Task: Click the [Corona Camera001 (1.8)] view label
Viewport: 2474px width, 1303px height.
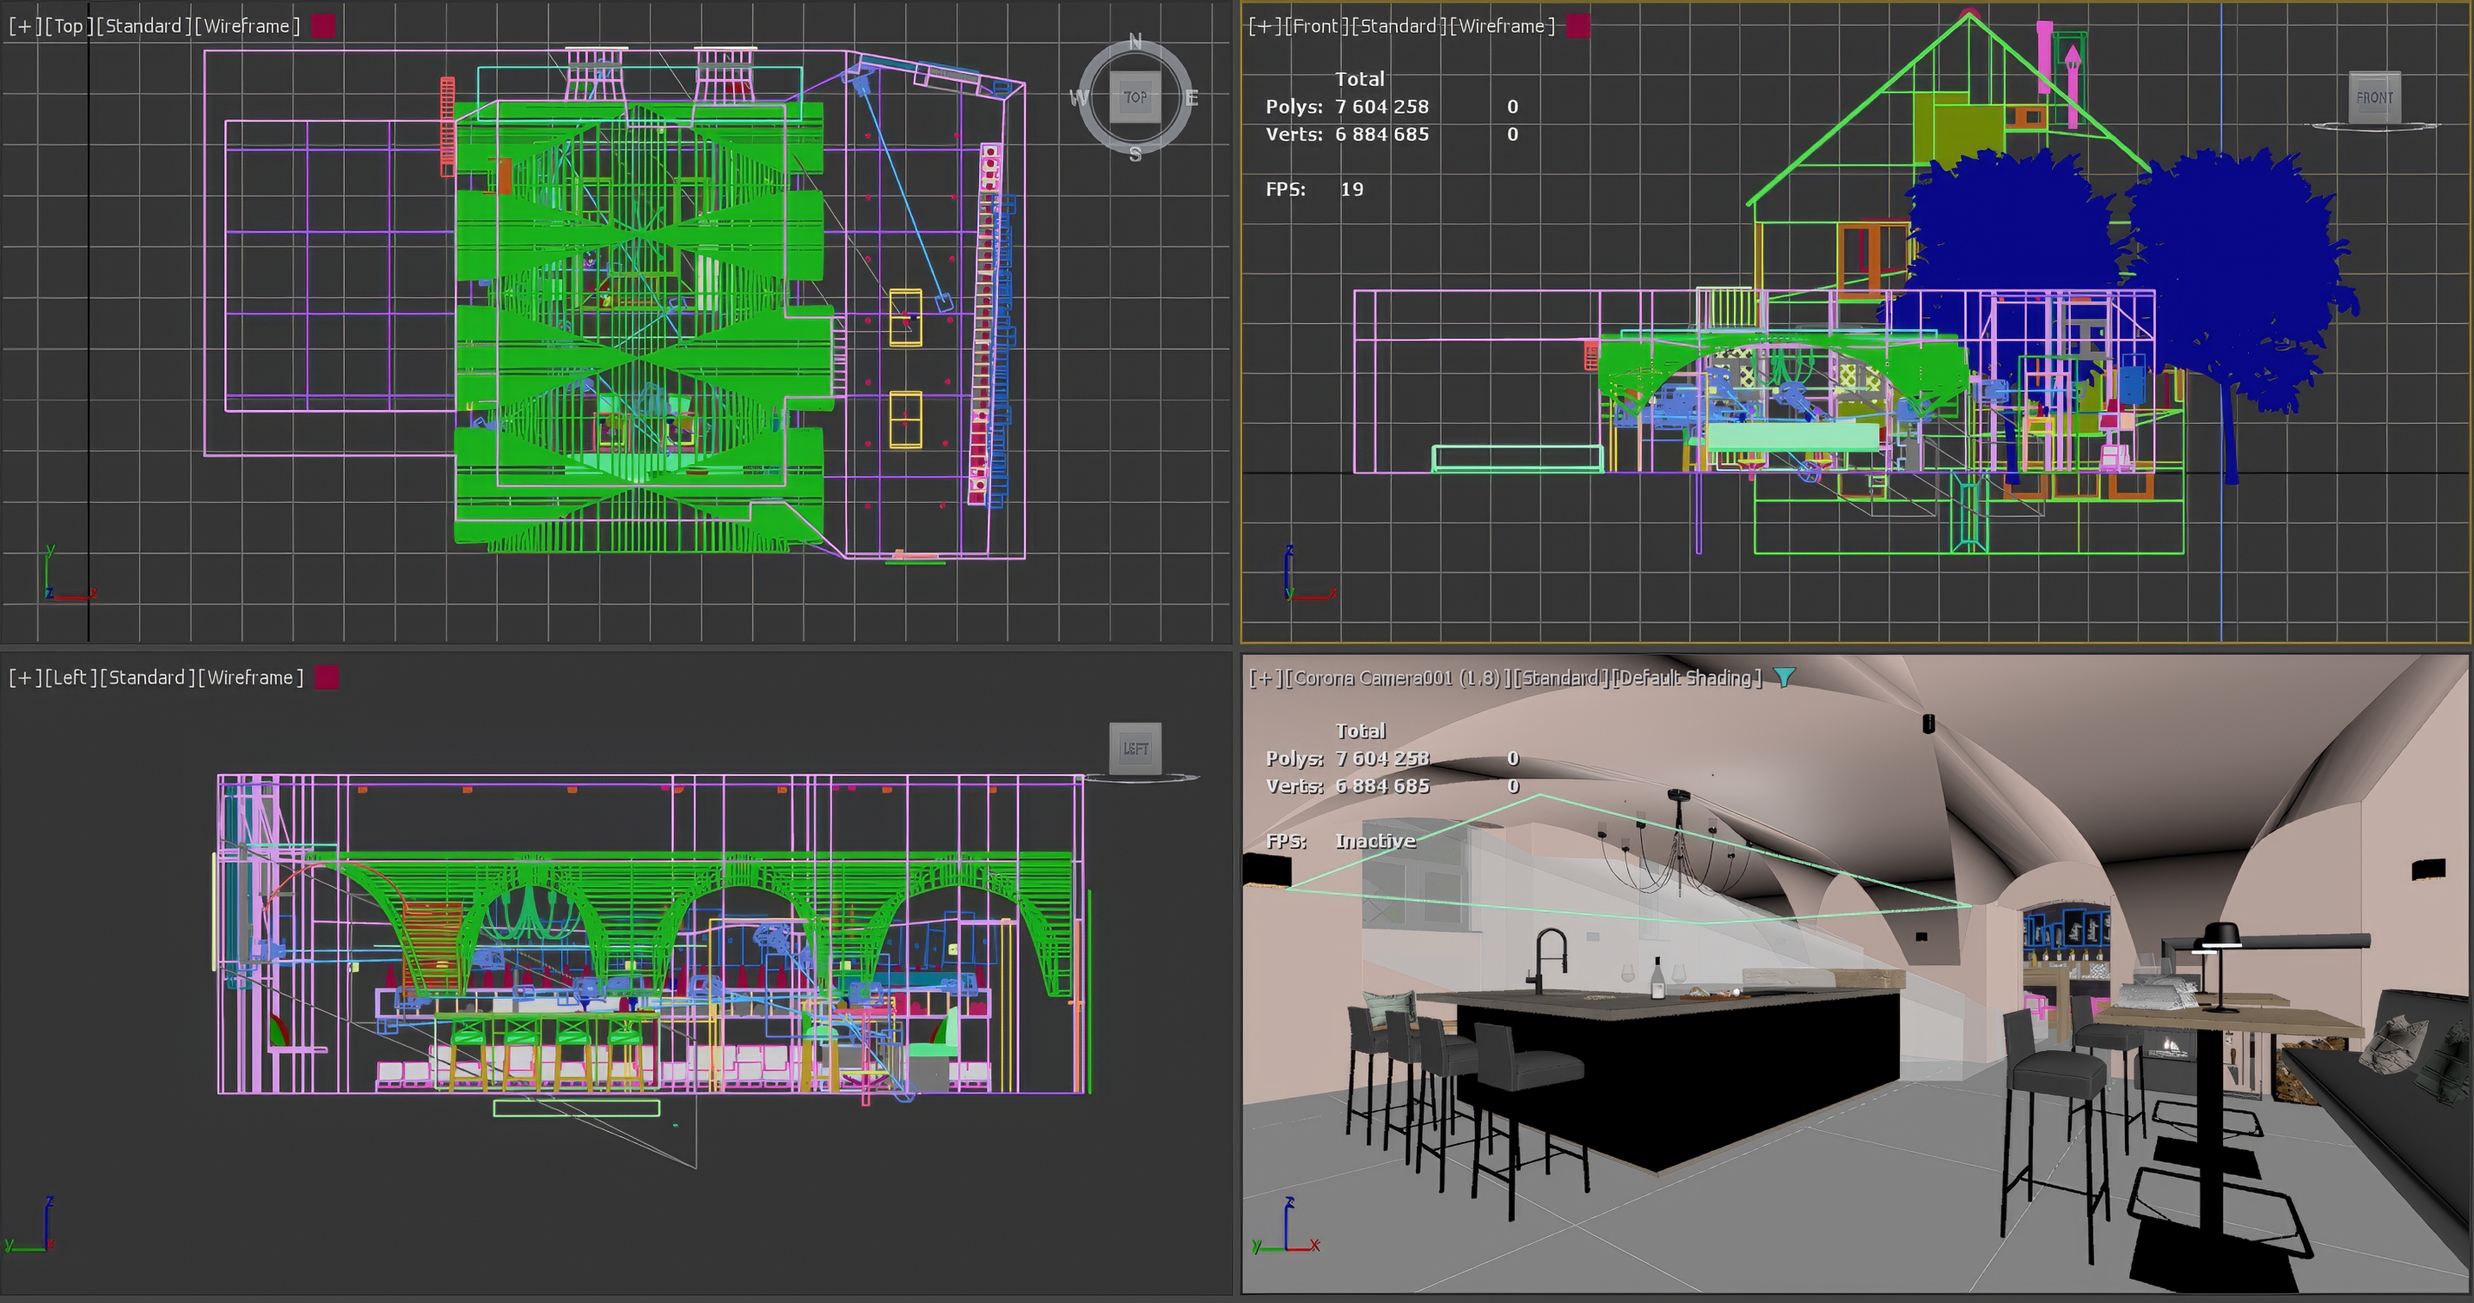Action: (1397, 678)
